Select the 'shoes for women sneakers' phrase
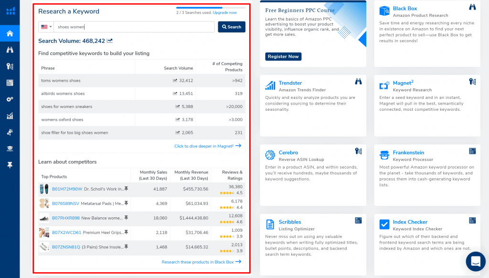 (x=67, y=107)
